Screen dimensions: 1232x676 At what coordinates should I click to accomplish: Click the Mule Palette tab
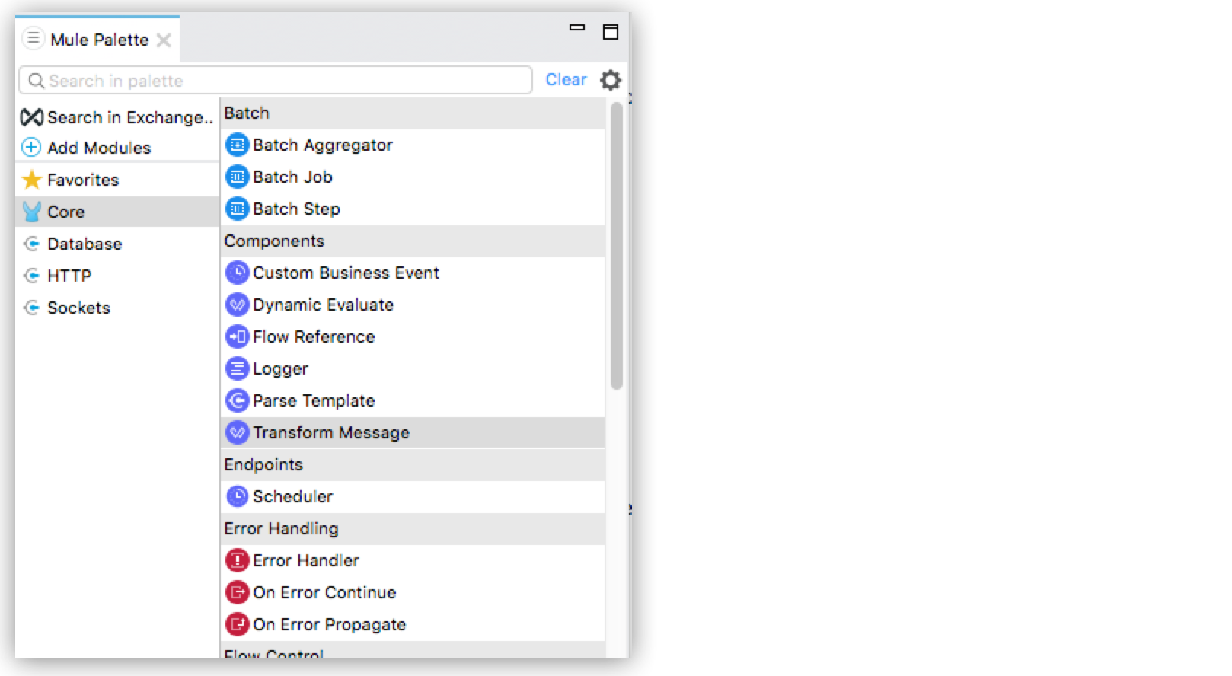click(99, 40)
